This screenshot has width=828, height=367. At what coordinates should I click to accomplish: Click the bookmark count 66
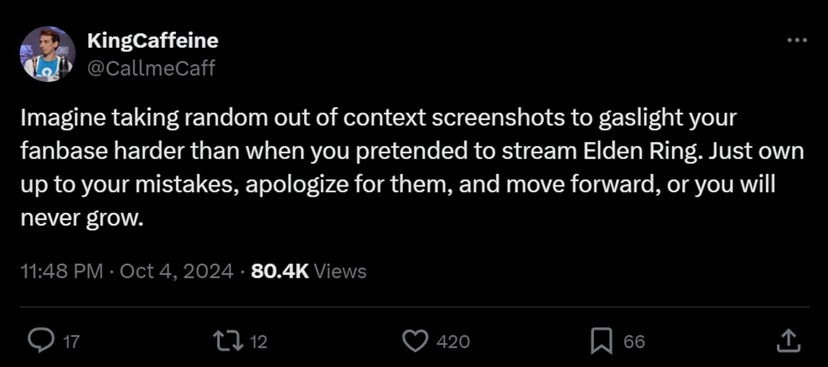634,342
